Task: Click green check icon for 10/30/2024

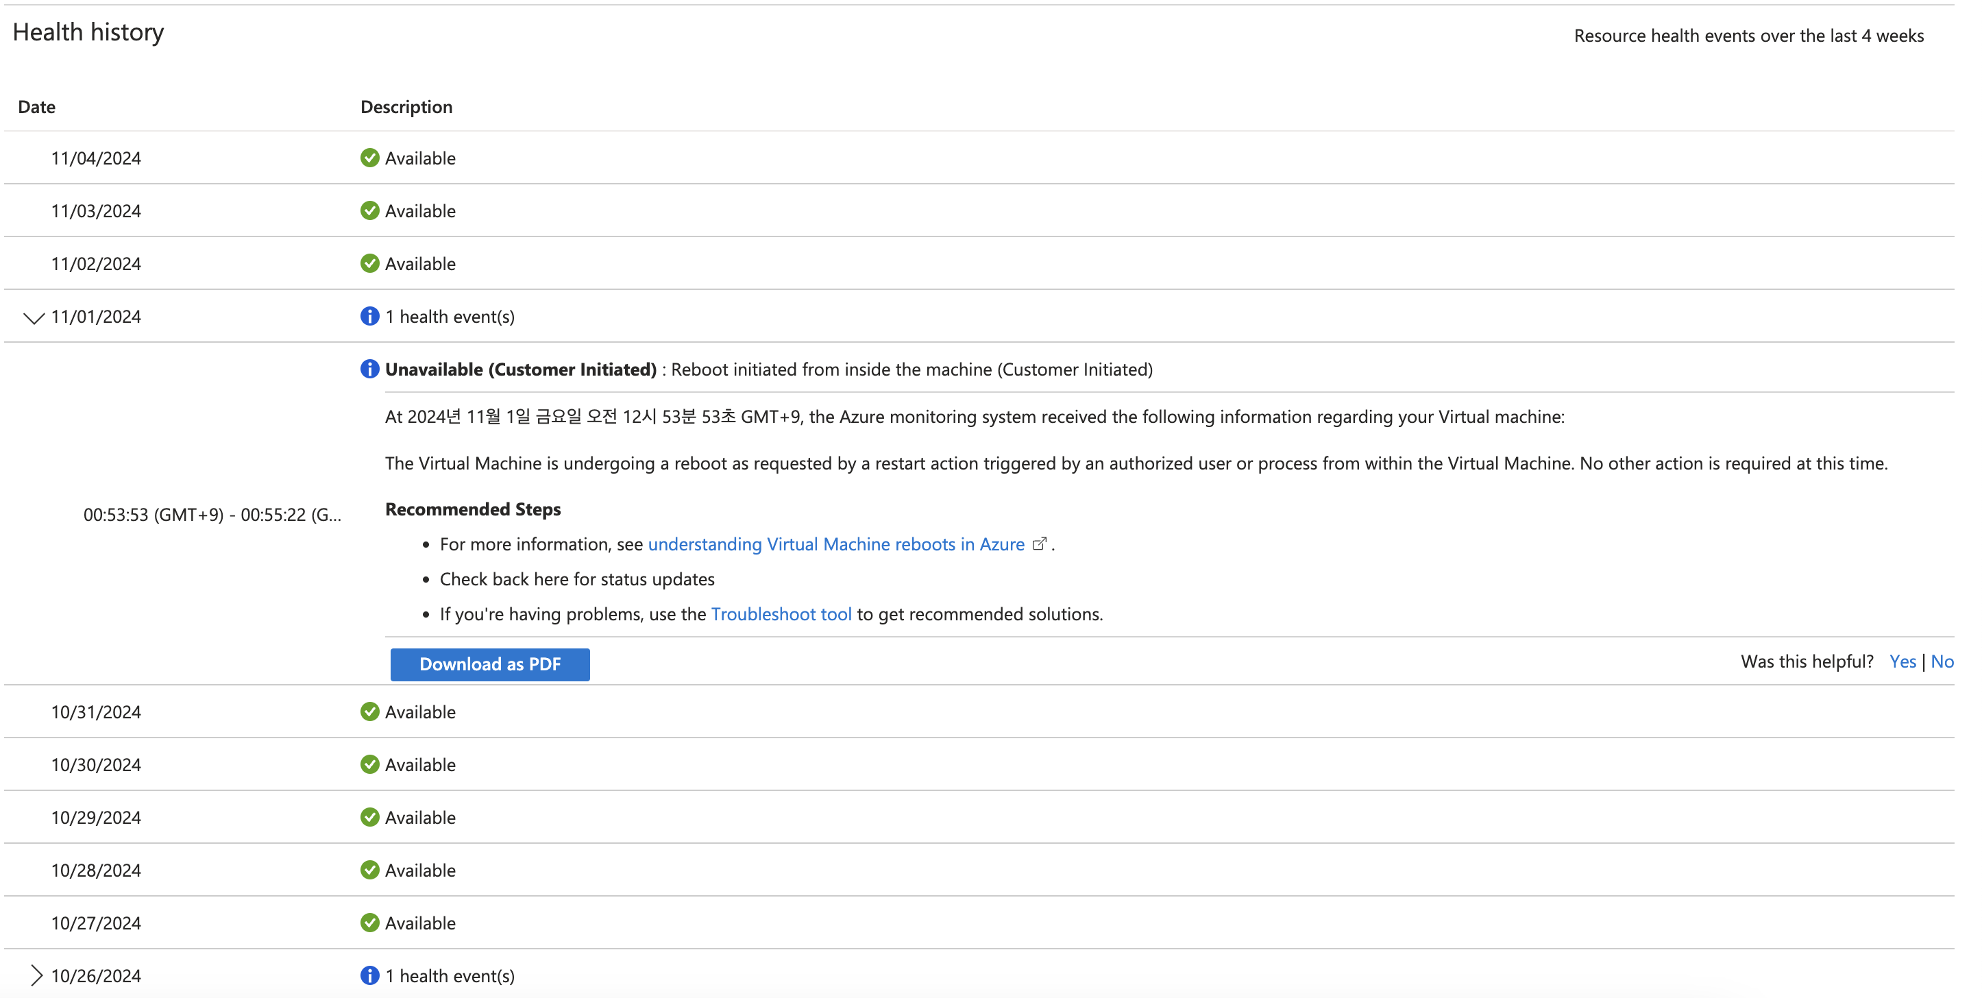Action: [370, 764]
